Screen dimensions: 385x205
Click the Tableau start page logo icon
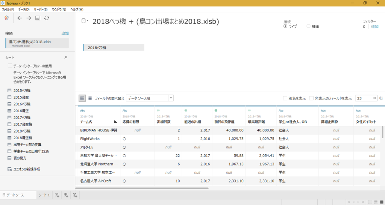(x=7, y=18)
